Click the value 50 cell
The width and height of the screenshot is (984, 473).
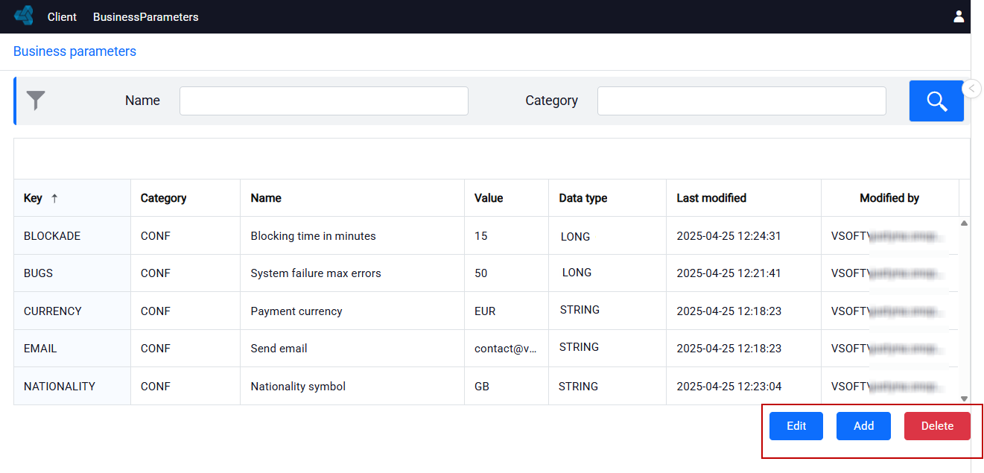click(507, 273)
